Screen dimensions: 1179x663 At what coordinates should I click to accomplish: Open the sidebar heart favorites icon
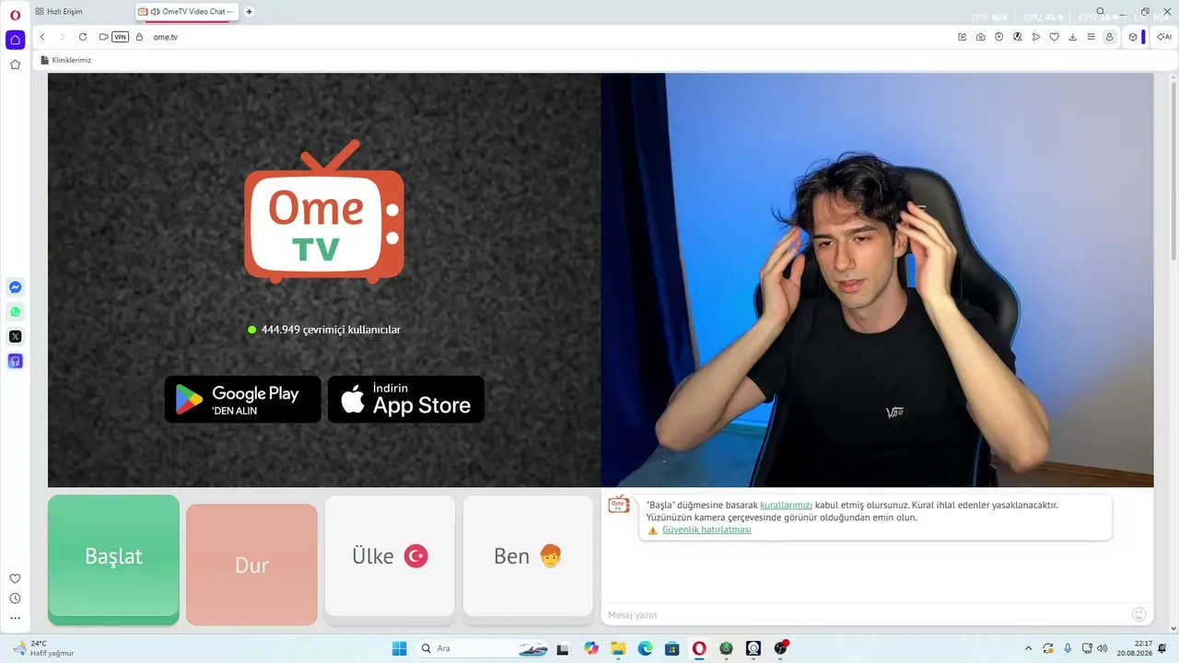coord(15,578)
